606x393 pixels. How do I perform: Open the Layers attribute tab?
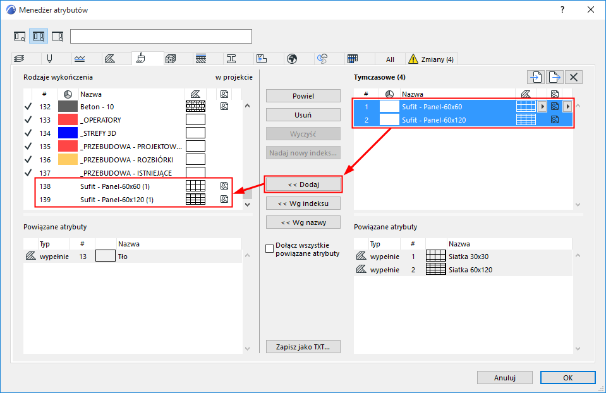[19, 59]
